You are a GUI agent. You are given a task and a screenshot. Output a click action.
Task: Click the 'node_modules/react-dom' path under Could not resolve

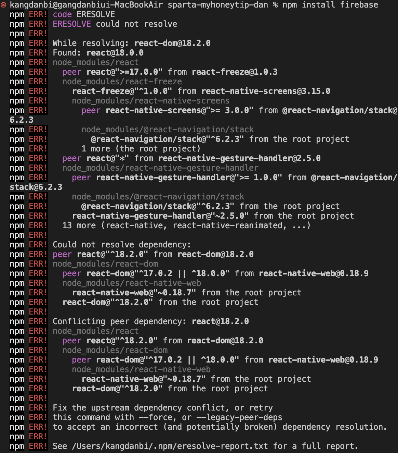tap(105, 264)
